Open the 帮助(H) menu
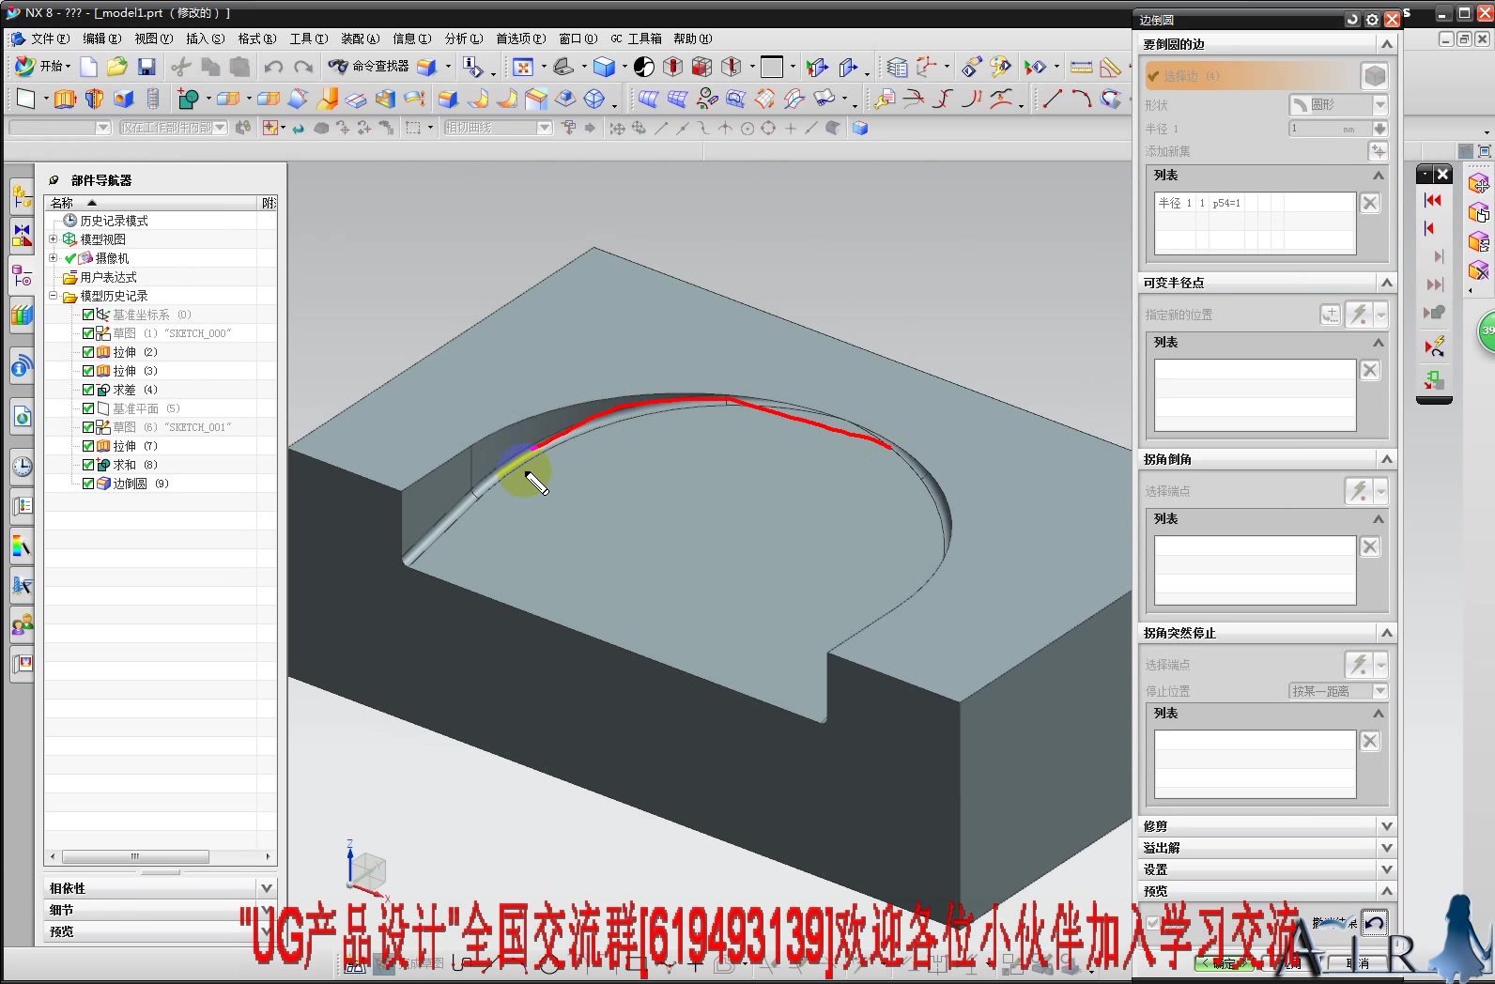1495x984 pixels. (693, 38)
